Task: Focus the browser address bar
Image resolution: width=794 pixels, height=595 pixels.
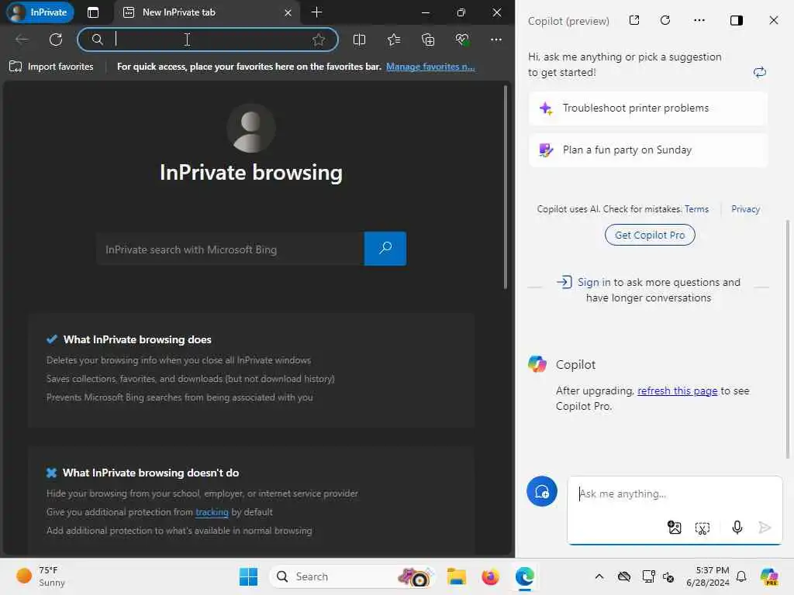Action: 208,40
